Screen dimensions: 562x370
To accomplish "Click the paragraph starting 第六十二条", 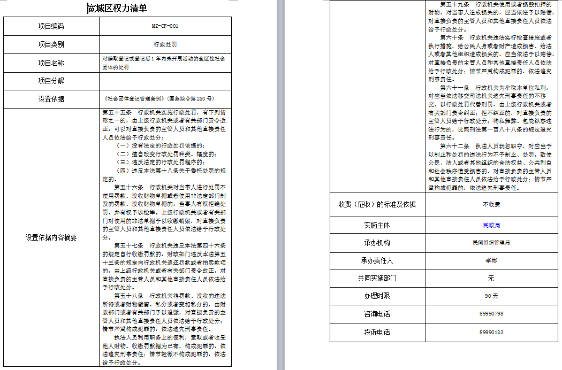I will point(490,167).
